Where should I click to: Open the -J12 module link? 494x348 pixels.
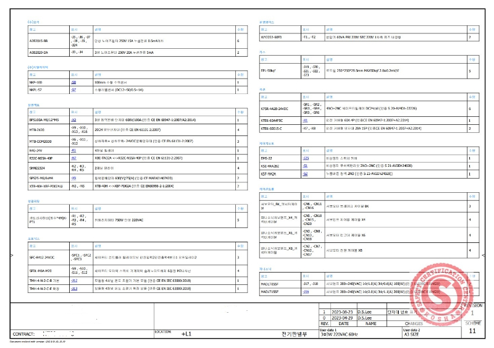74,279
